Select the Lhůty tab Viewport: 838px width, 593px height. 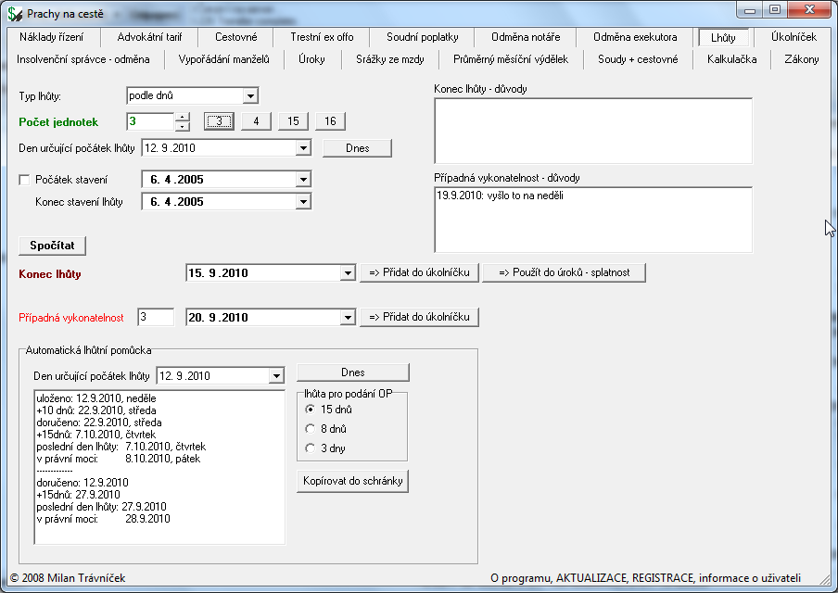pyautogui.click(x=723, y=37)
